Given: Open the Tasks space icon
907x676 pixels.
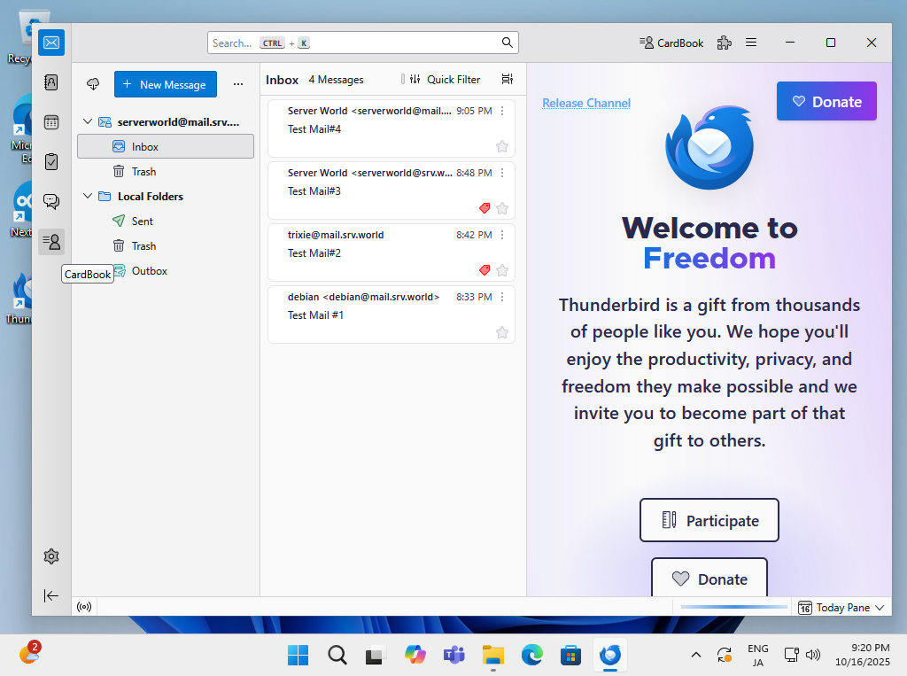Looking at the screenshot, I should point(51,161).
